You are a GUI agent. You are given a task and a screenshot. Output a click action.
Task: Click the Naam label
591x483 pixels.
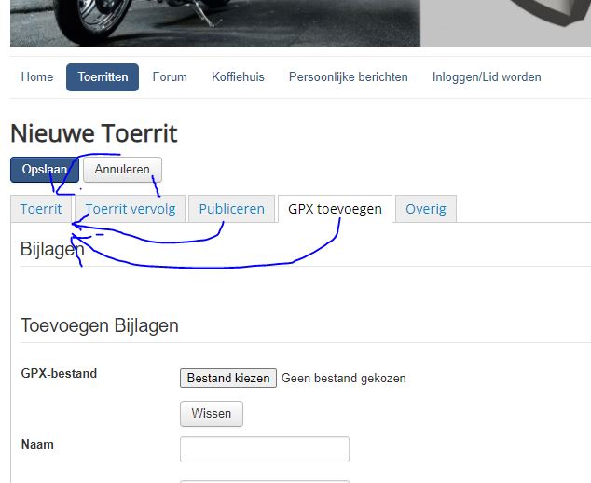point(37,444)
